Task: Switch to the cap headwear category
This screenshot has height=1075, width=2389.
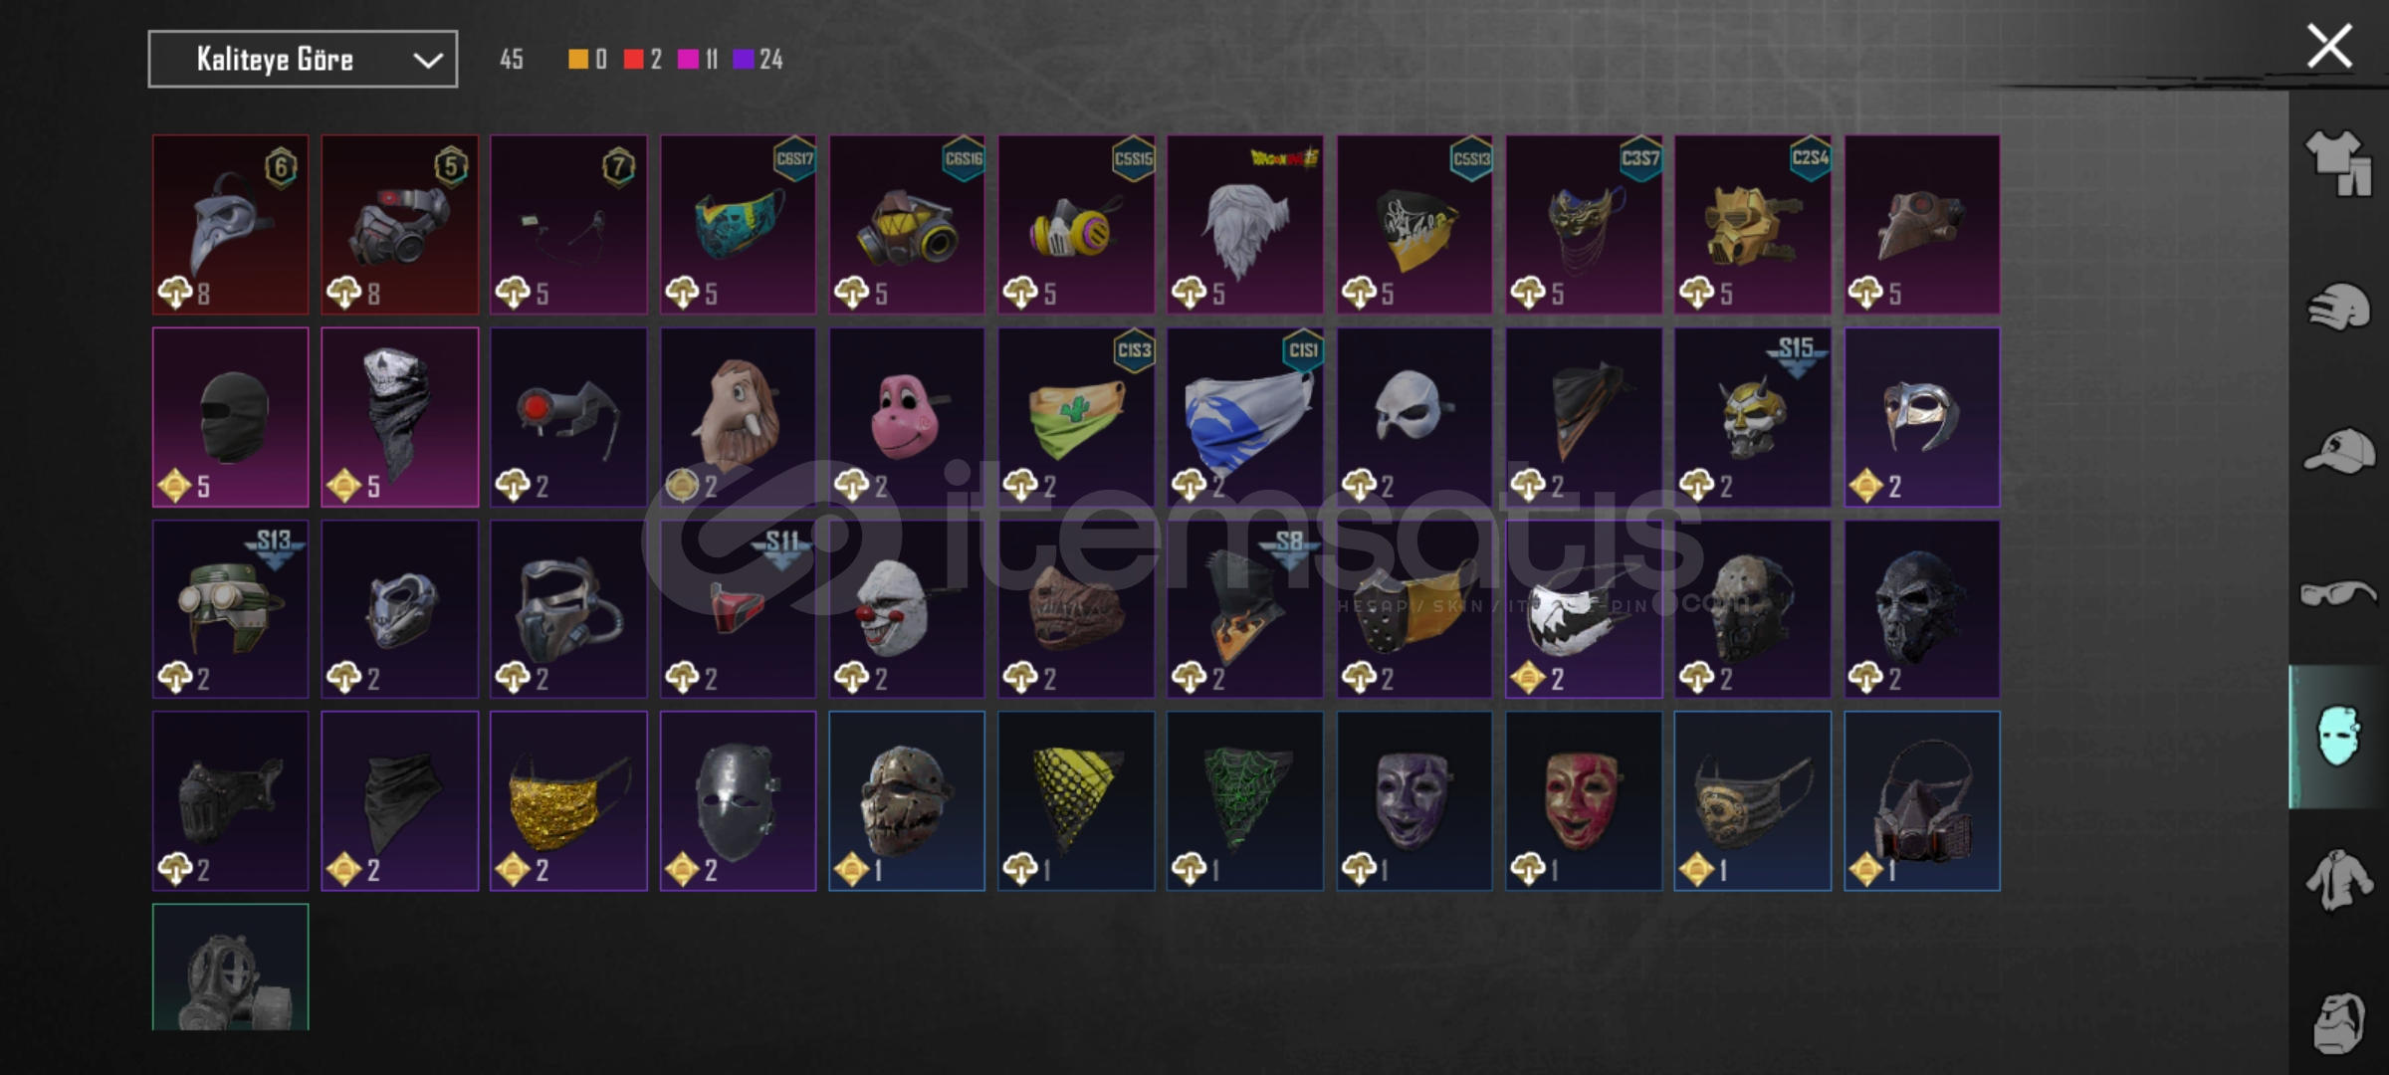Action: click(x=2338, y=451)
